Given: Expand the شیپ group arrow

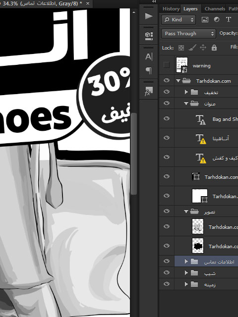Looking at the screenshot, I should click(x=186, y=273).
